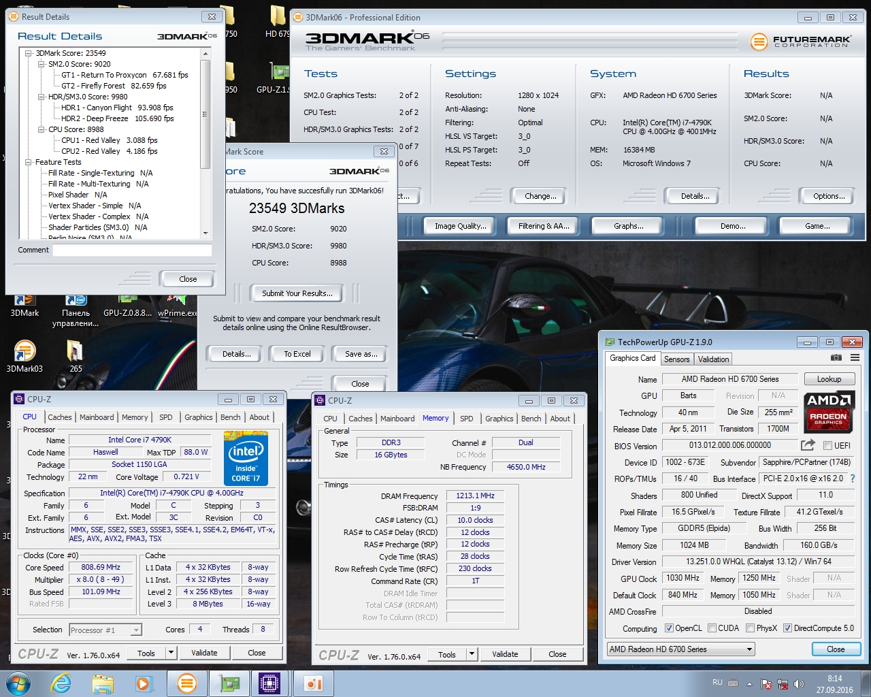Open the GPU-Z.1 desktop icon
Image resolution: width=871 pixels, height=697 pixels.
pos(274,78)
